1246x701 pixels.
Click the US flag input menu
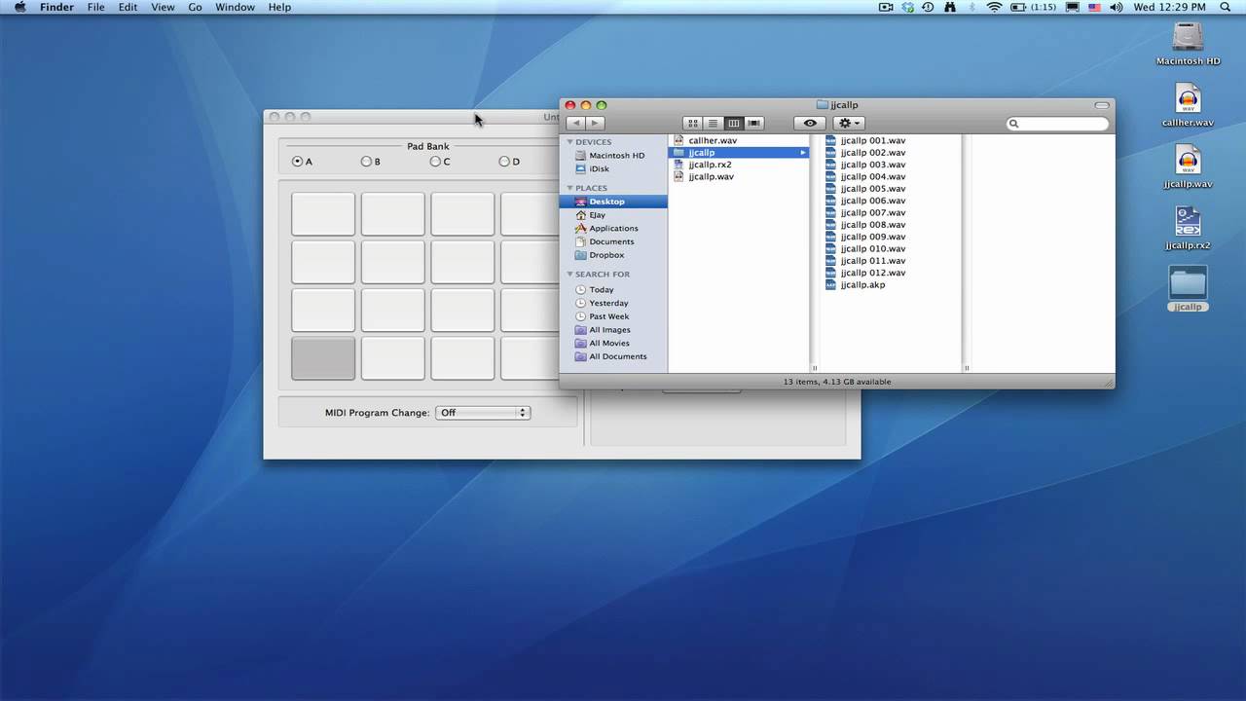point(1094,7)
